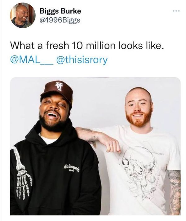Open the three-dot more options menu
Screen dimensions: 186x221
point(176,11)
